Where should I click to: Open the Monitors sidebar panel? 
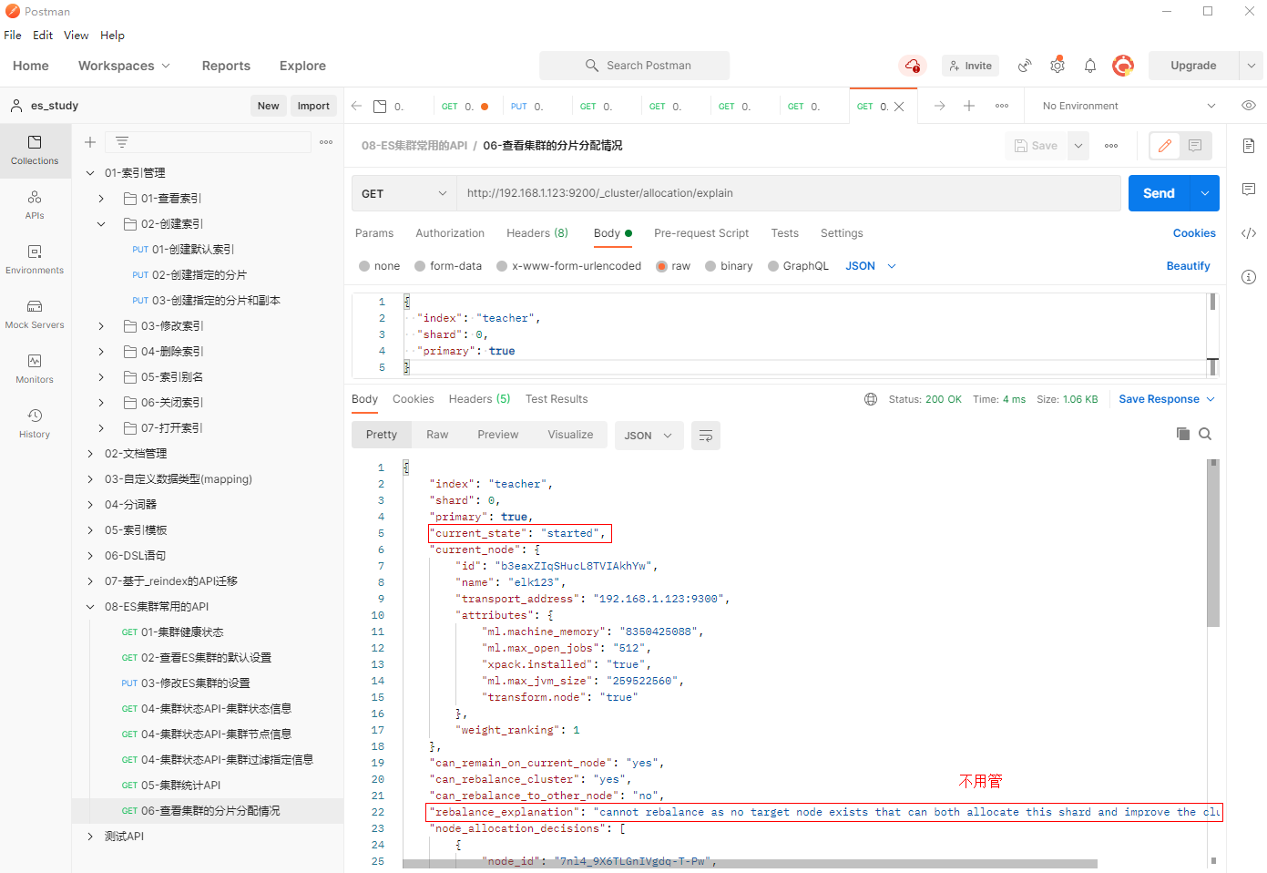point(35,368)
